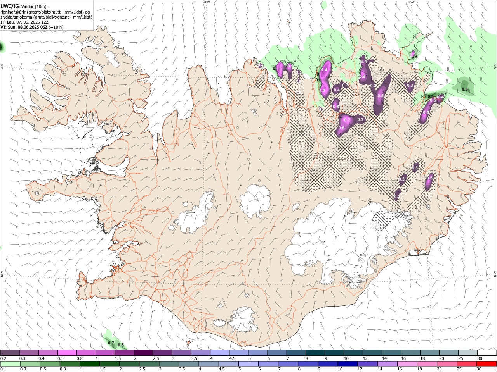
Task: Click the '2.5' label on the upper colour scale
Action: 156,358
